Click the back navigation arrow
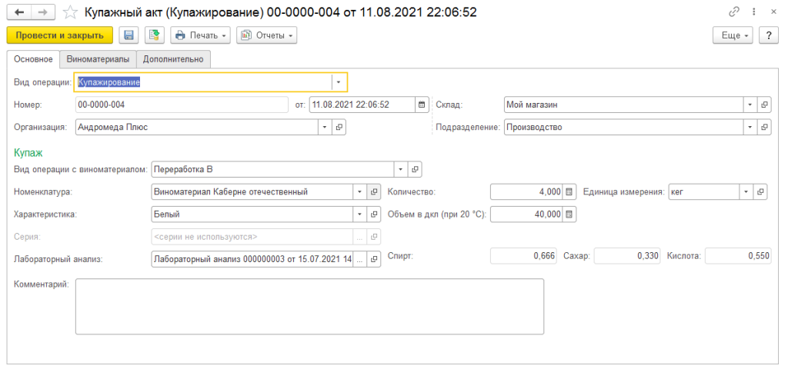Screen dimensions: 788x369 tap(19, 12)
